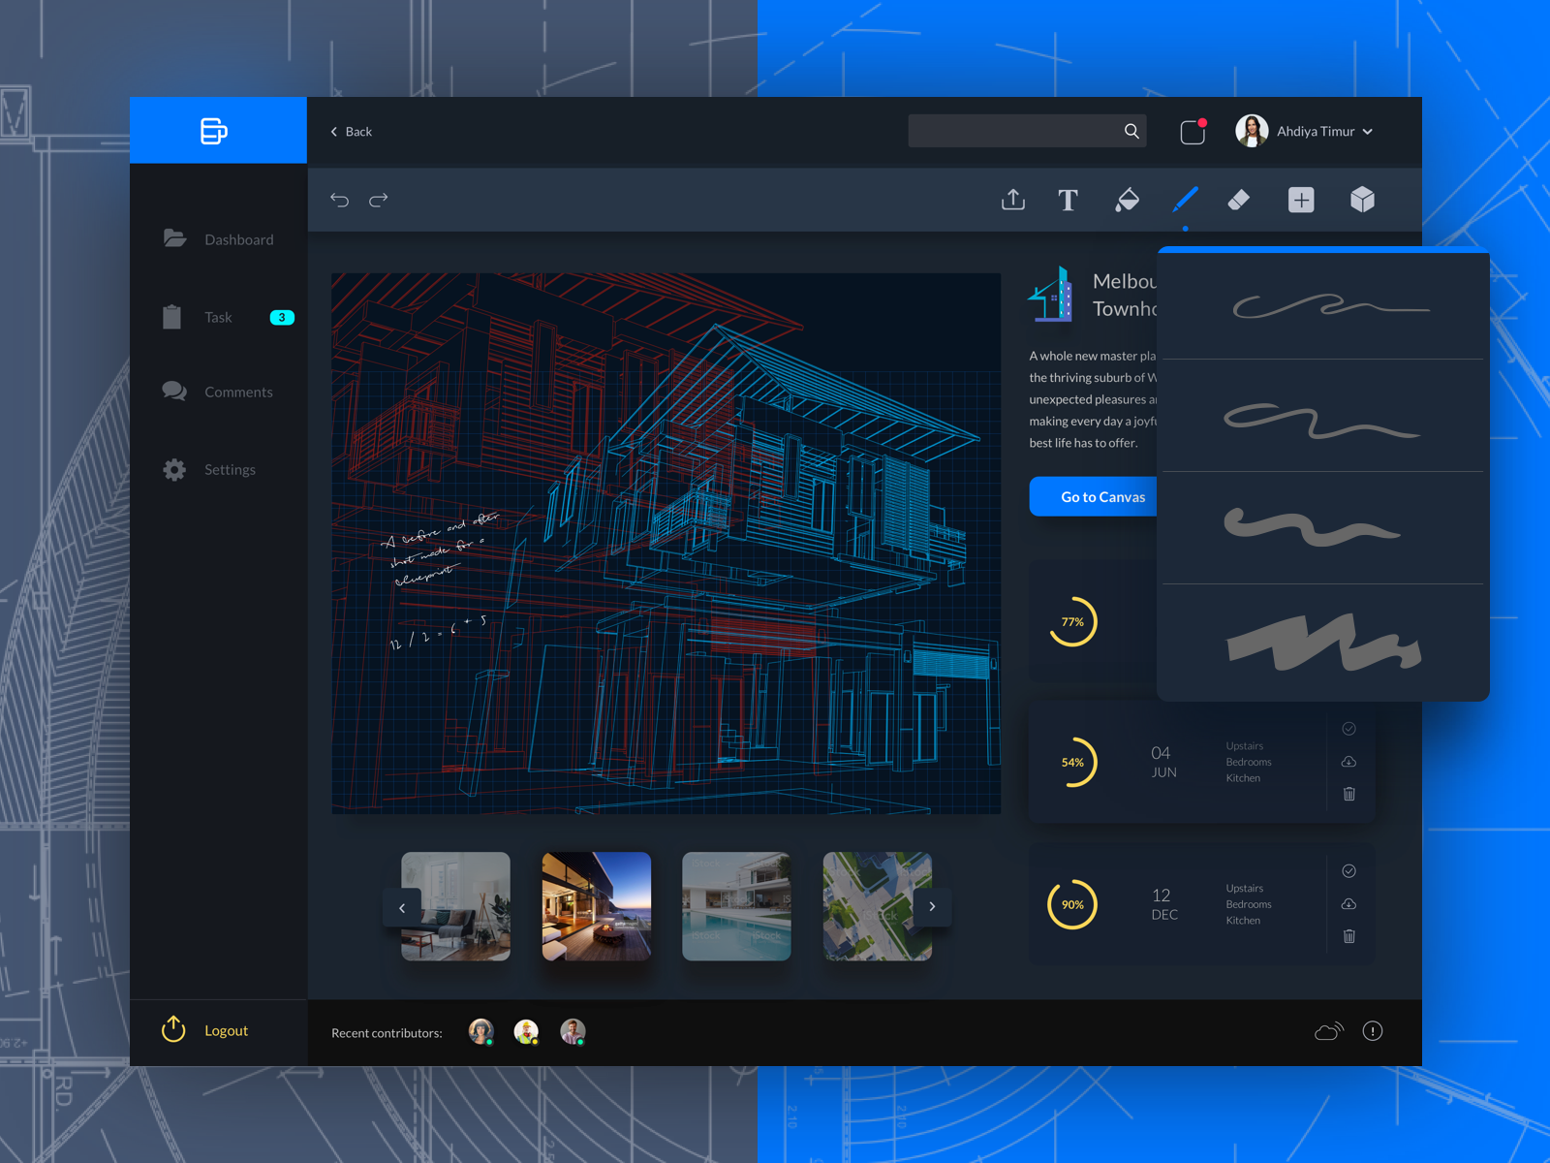Select the second thin brush stroke
This screenshot has width=1550, height=1163.
click(x=1321, y=421)
